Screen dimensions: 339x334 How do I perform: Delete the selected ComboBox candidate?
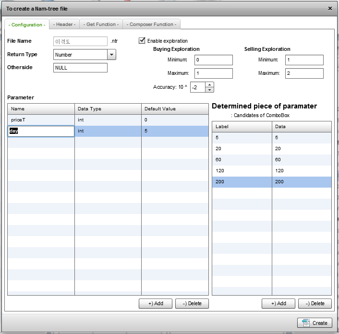tap(315, 303)
